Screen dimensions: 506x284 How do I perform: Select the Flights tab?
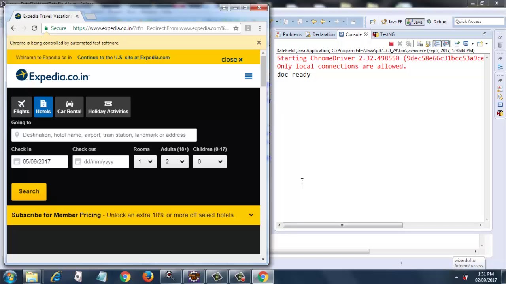click(21, 107)
